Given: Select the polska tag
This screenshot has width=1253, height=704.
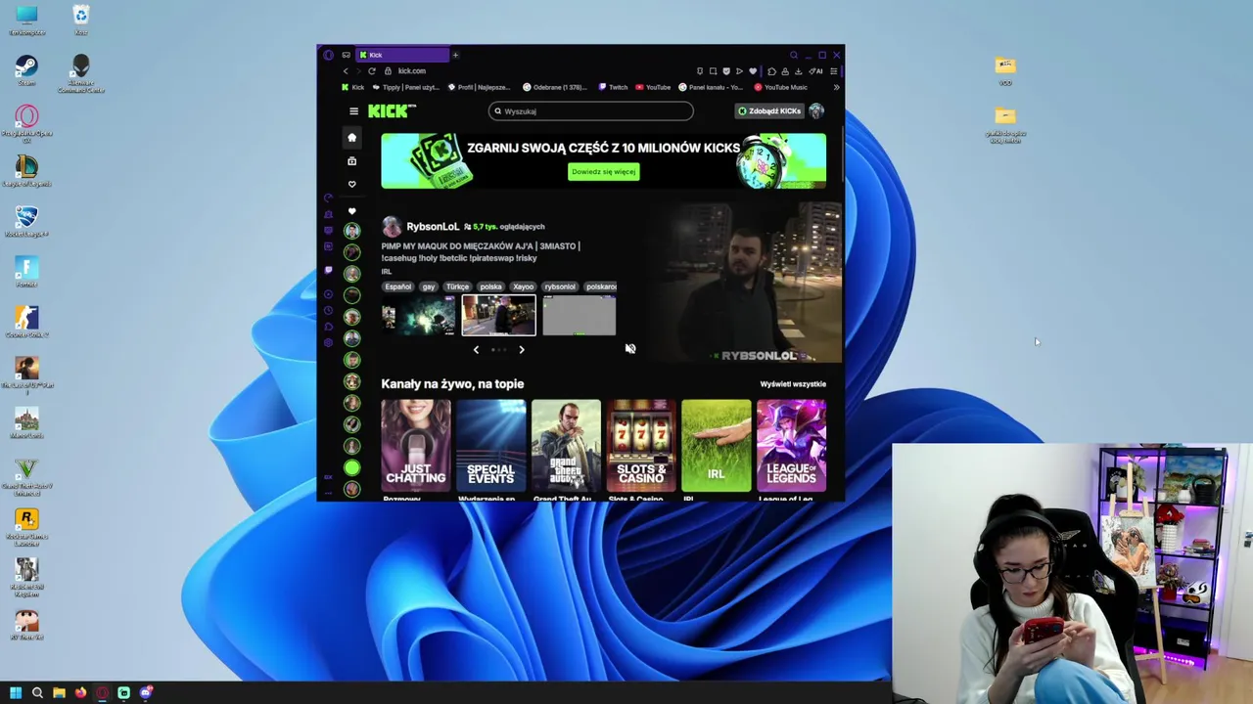Looking at the screenshot, I should 490,286.
